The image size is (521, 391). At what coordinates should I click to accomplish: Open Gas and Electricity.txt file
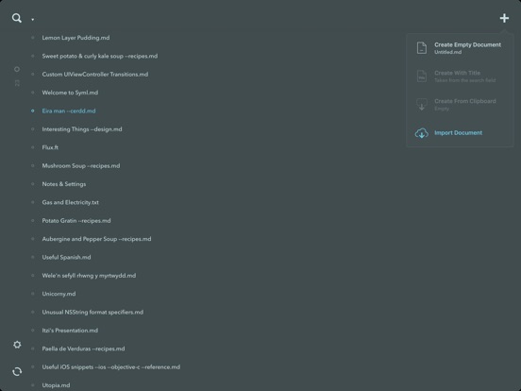pyautogui.click(x=71, y=202)
